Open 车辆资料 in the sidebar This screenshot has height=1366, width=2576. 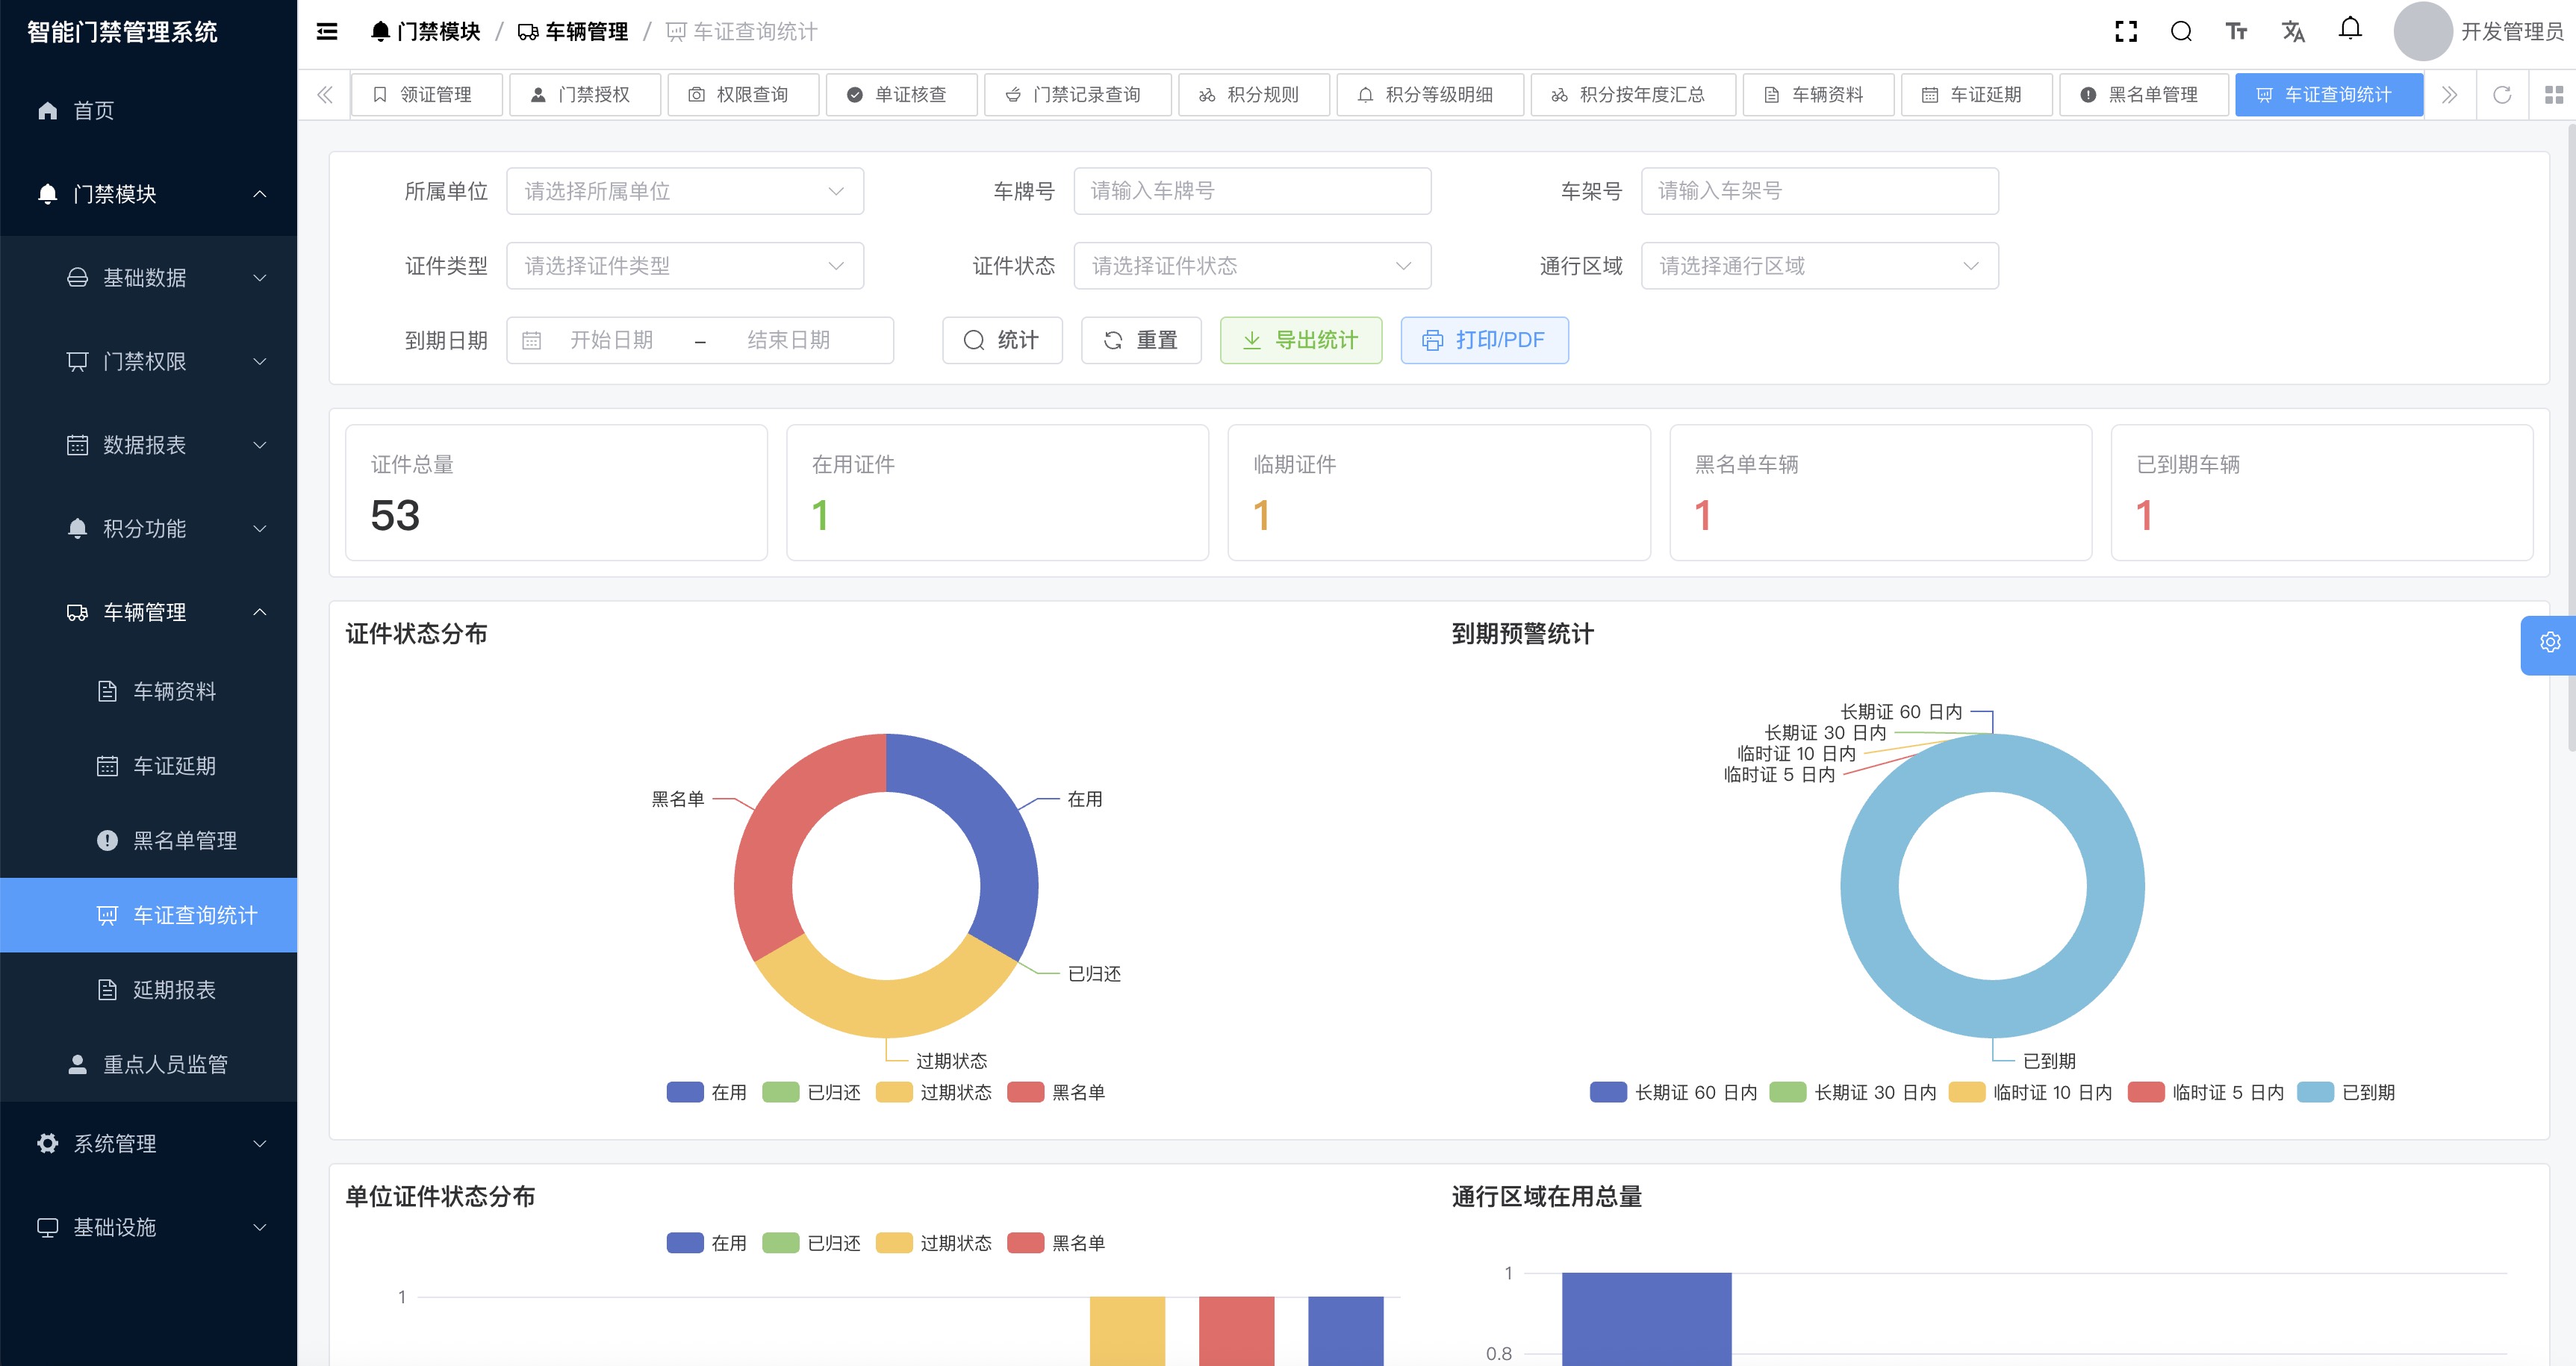coord(148,692)
